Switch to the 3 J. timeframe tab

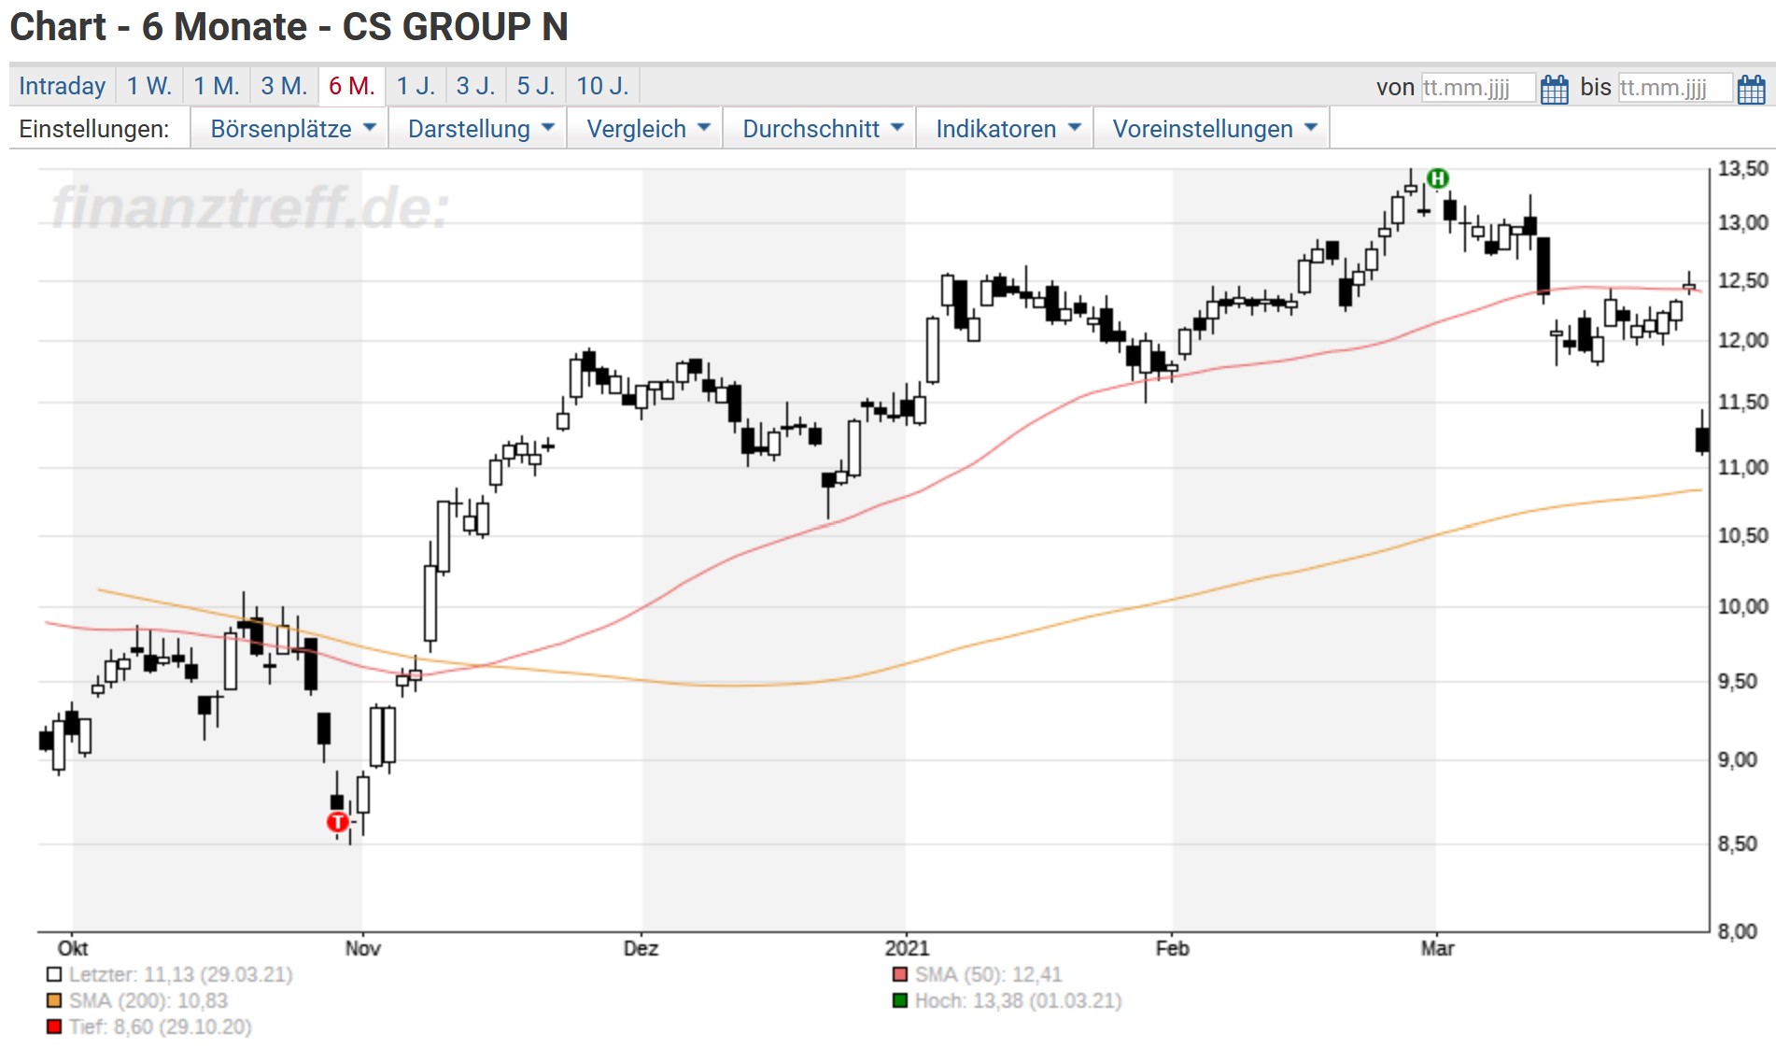coord(475,86)
